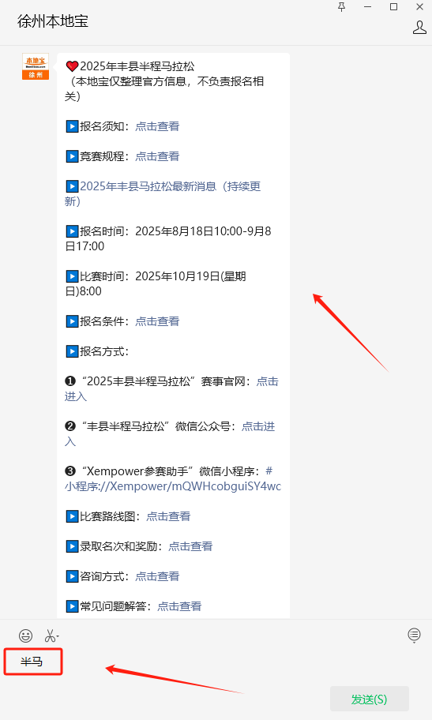
Task: Open the 报名须知 点击查看 link
Action: [x=157, y=126]
